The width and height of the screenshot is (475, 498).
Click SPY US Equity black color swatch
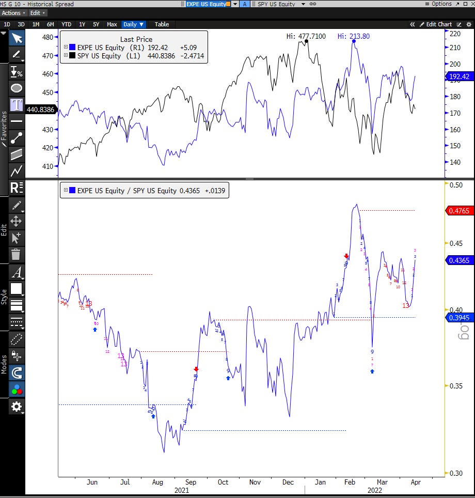[x=72, y=55]
